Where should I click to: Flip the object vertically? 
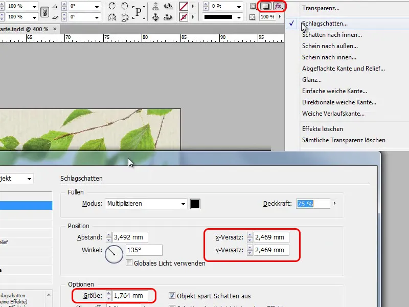coord(125,17)
